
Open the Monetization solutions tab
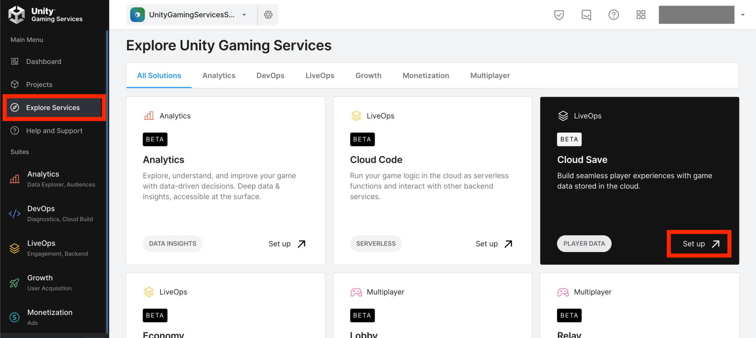[x=426, y=75]
